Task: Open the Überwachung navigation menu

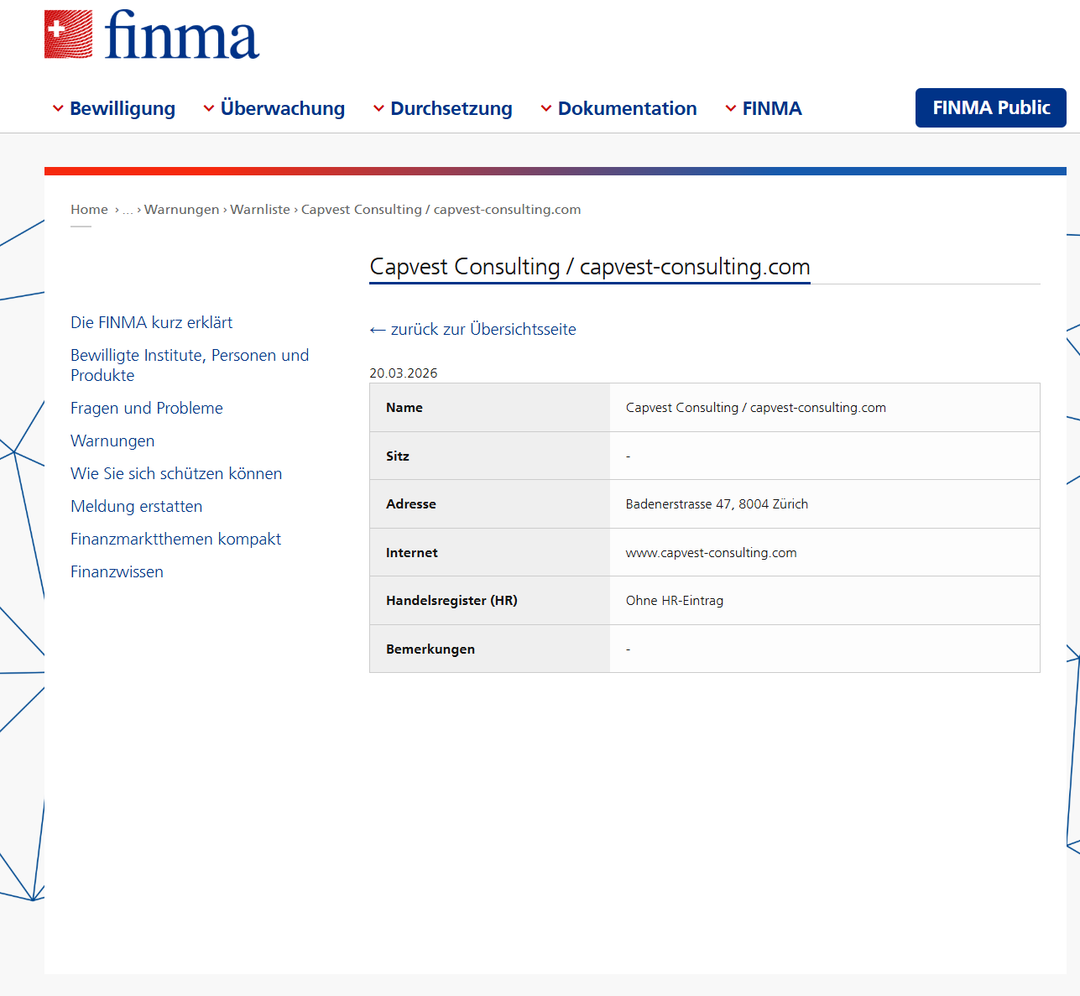Action: 283,108
